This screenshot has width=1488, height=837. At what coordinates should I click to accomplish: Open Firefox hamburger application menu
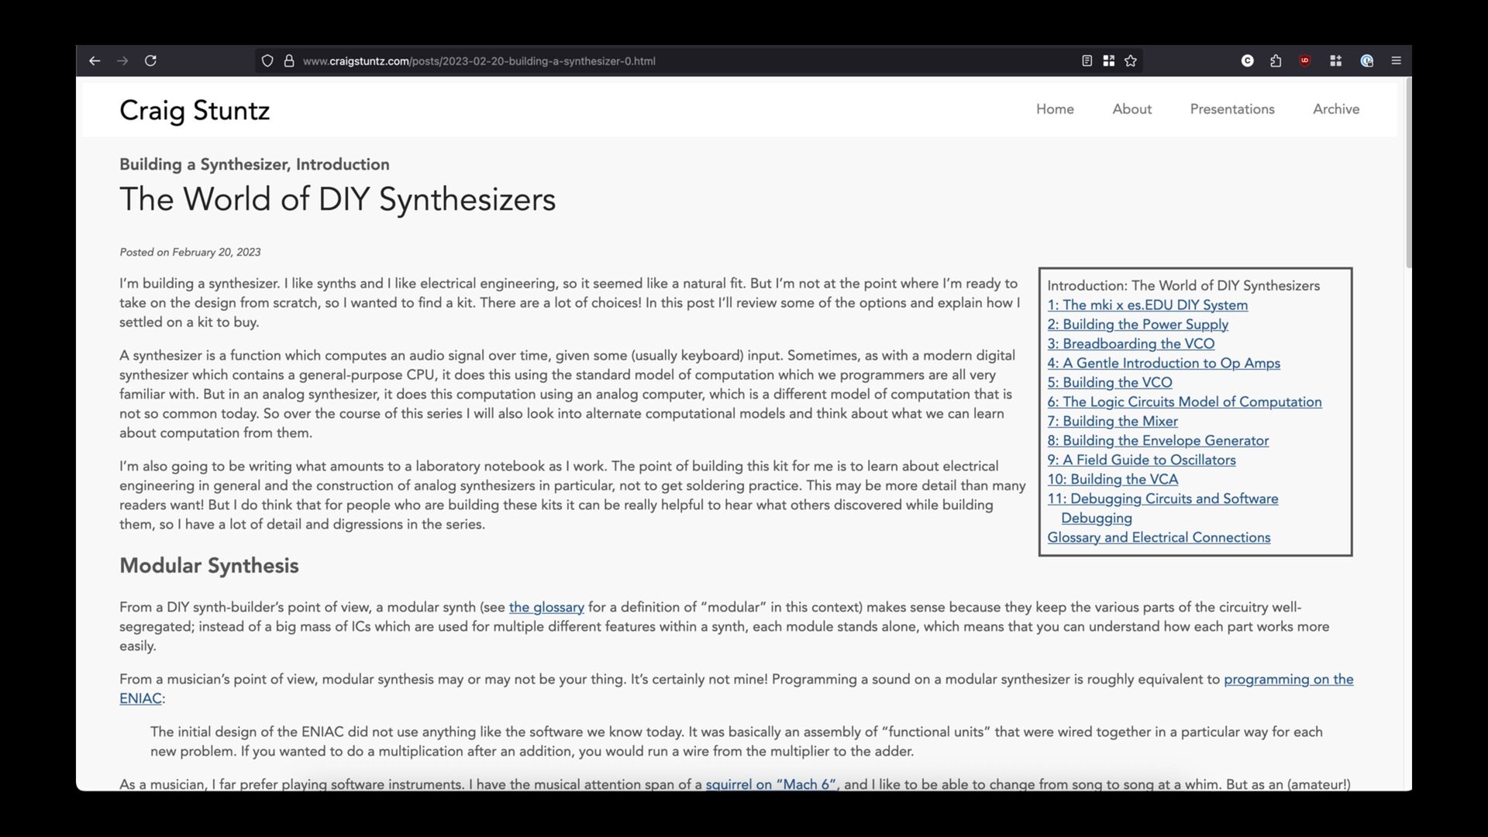click(1397, 60)
